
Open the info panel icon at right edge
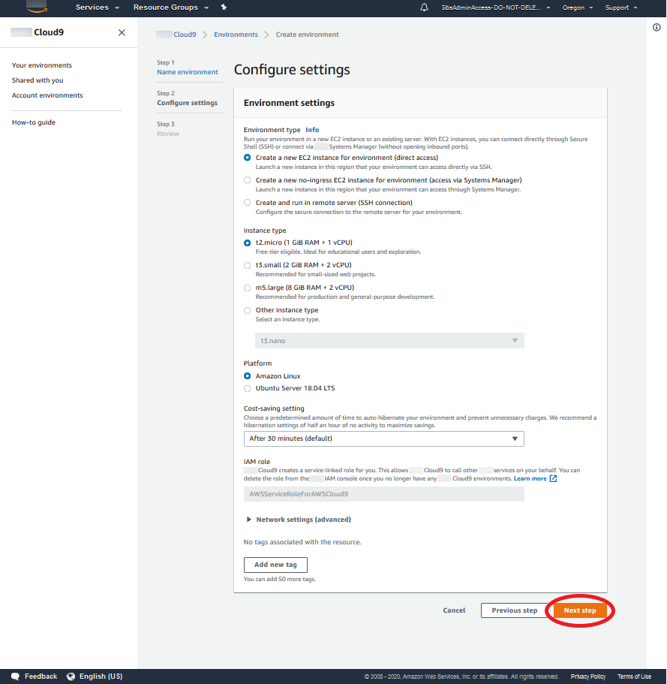tap(656, 27)
